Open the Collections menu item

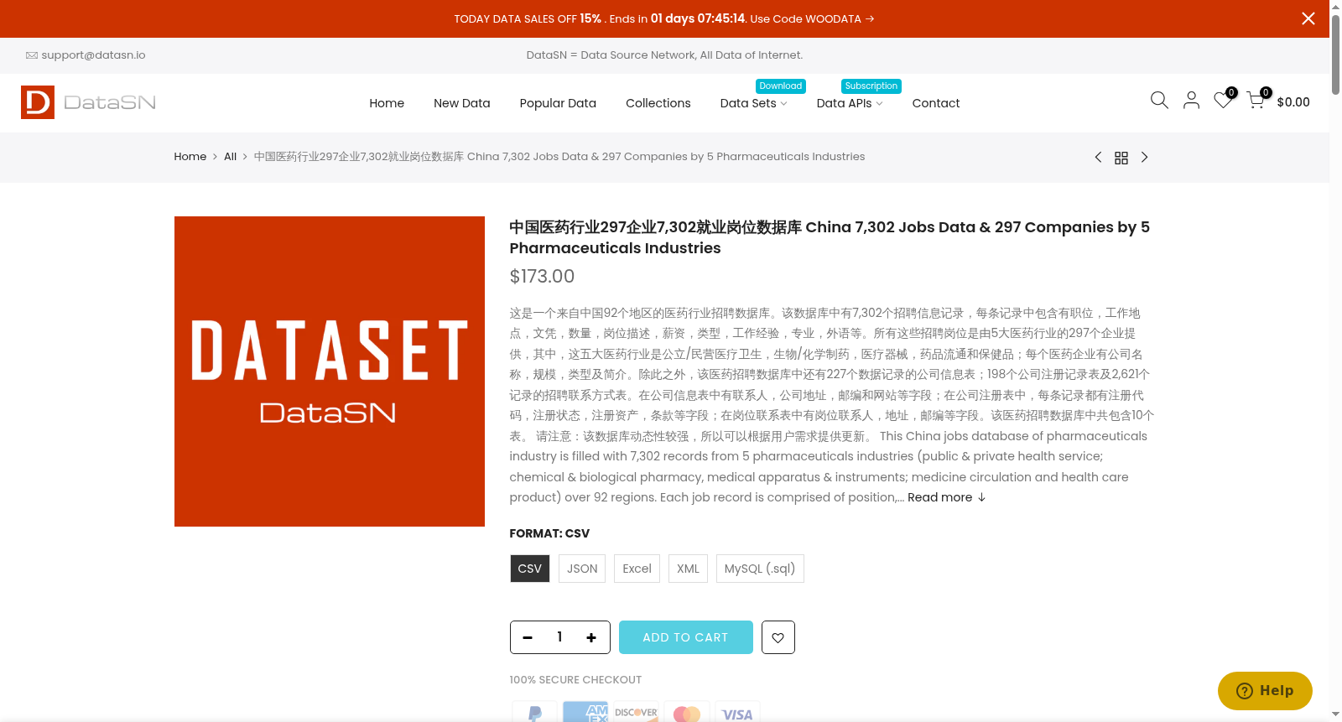[x=658, y=103]
